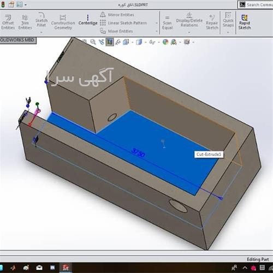
Task: Open Display/Delete Relations dropdown arrow
Action: [189, 32]
